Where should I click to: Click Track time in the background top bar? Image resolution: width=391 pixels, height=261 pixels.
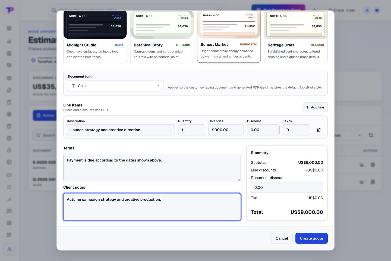[341, 10]
